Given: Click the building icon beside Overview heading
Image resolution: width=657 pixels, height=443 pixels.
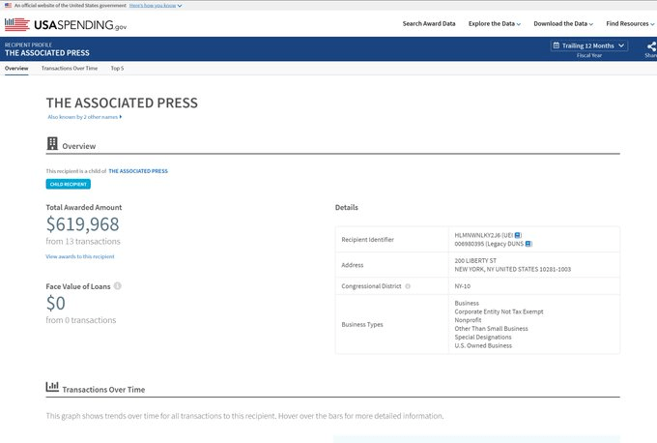Looking at the screenshot, I should tap(52, 144).
